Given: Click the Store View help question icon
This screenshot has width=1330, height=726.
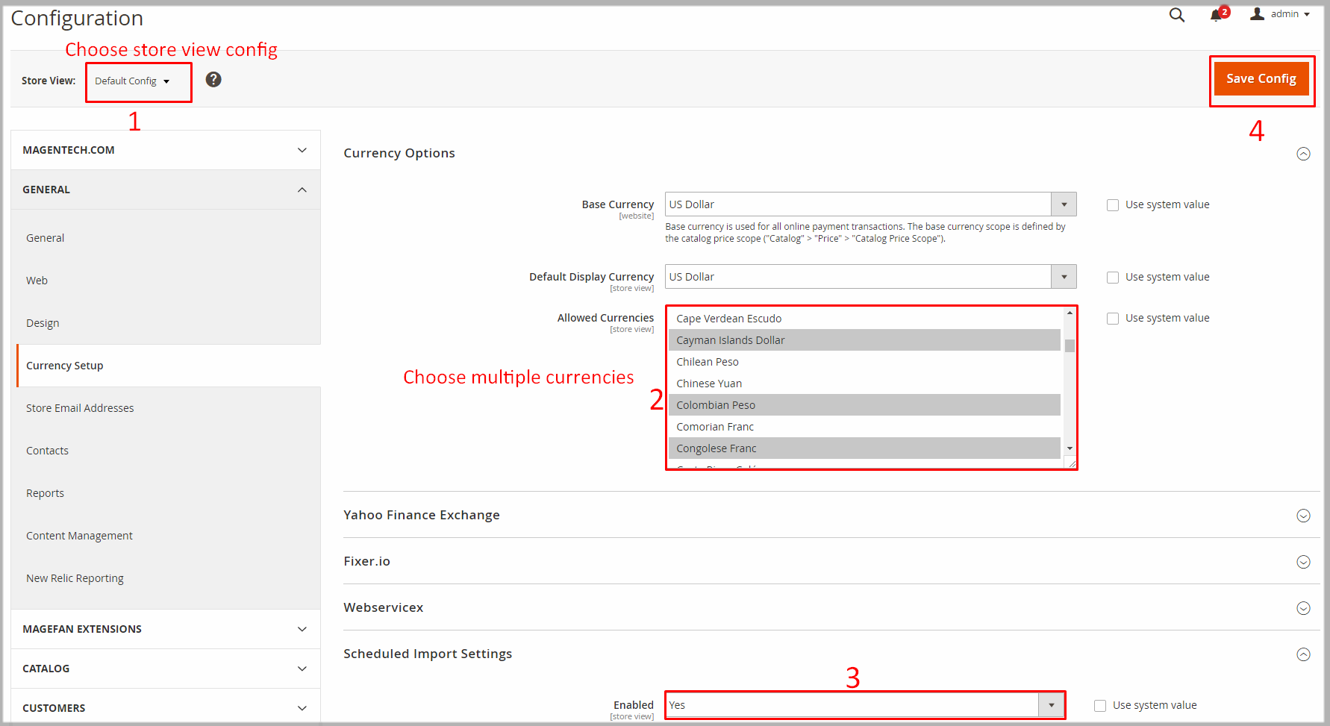Looking at the screenshot, I should (213, 80).
